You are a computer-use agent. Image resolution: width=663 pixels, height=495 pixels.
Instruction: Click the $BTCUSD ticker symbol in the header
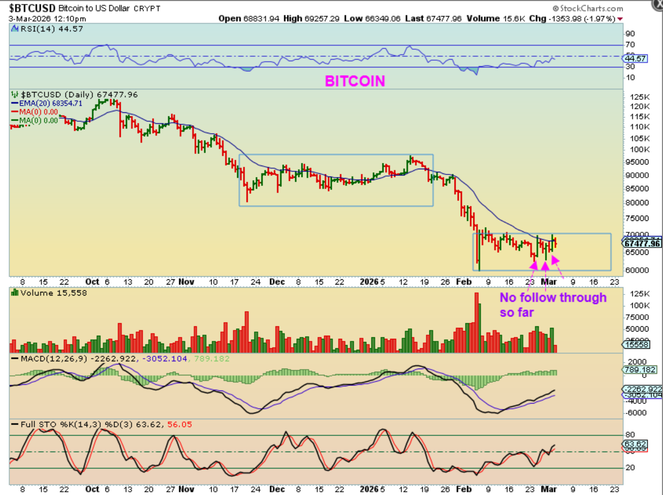click(31, 8)
